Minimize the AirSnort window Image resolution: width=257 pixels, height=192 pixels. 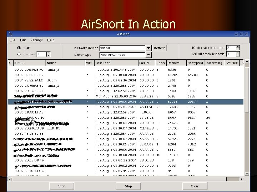(x=236, y=34)
